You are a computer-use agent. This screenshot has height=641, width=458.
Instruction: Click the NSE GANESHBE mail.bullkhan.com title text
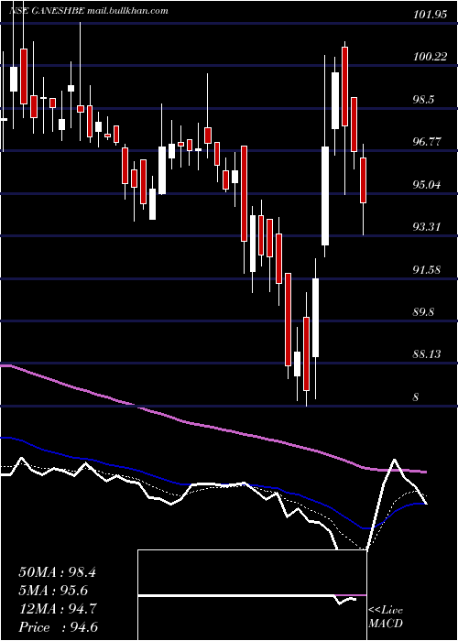[x=89, y=11]
